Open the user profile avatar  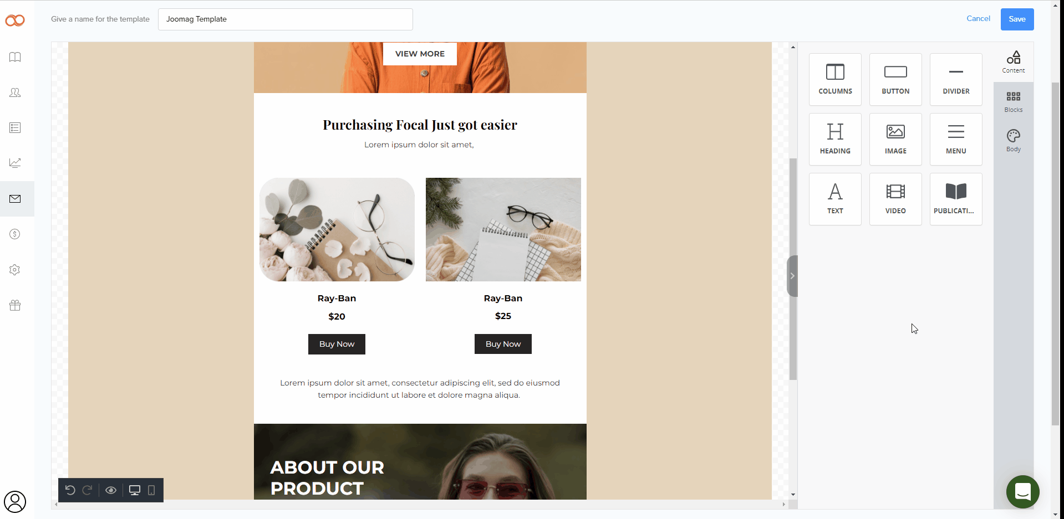point(15,502)
